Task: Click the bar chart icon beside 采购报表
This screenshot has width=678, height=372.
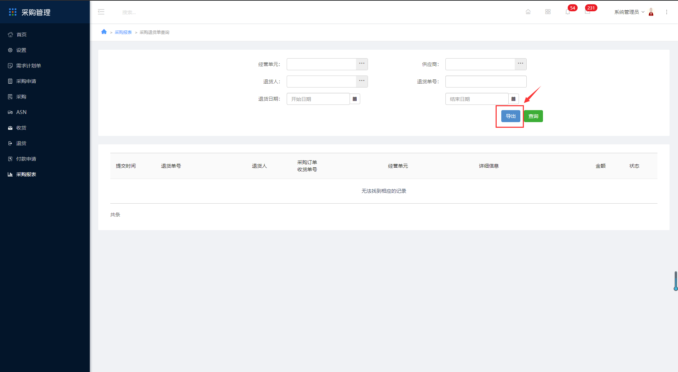Action: [10, 174]
